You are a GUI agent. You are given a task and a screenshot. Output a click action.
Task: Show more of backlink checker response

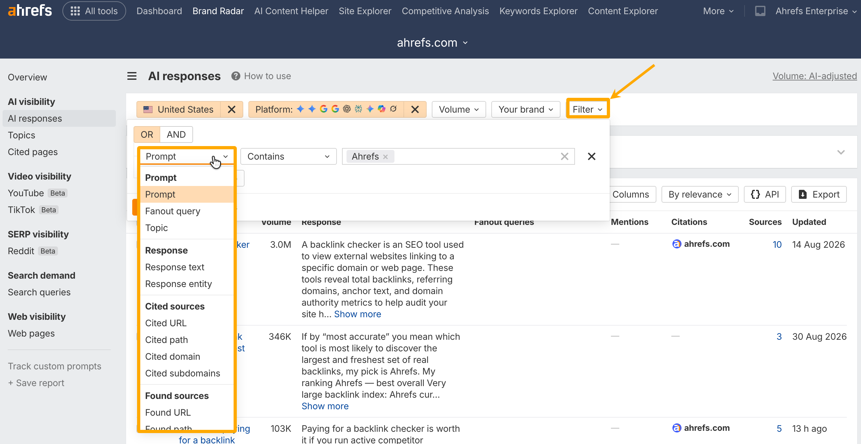(357, 314)
